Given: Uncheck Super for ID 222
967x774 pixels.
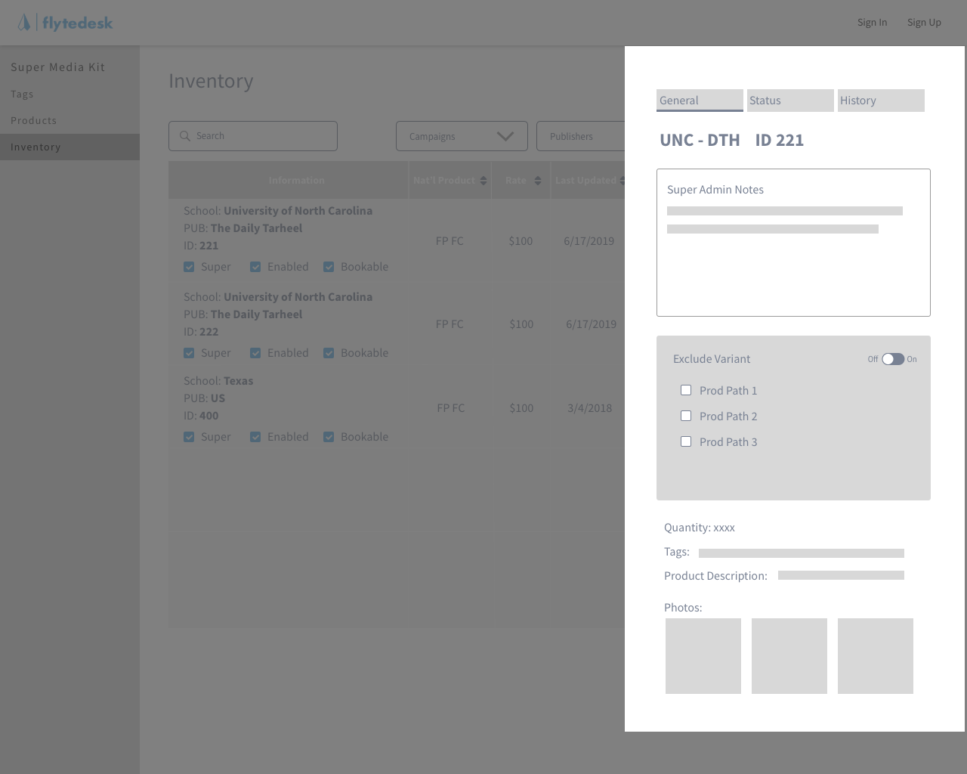Looking at the screenshot, I should point(189,353).
